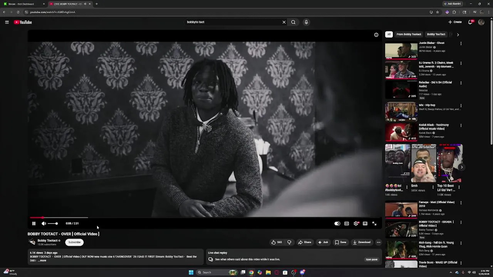This screenshot has width=493, height=277.
Task: Pause the video
Action: (34, 224)
